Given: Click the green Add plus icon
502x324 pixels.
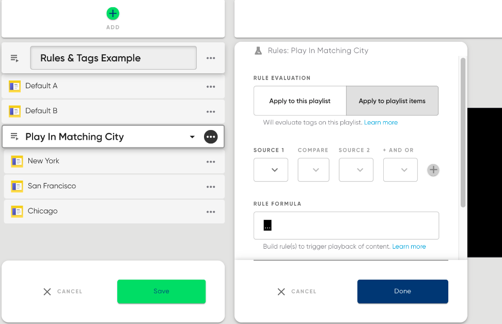Looking at the screenshot, I should [113, 13].
